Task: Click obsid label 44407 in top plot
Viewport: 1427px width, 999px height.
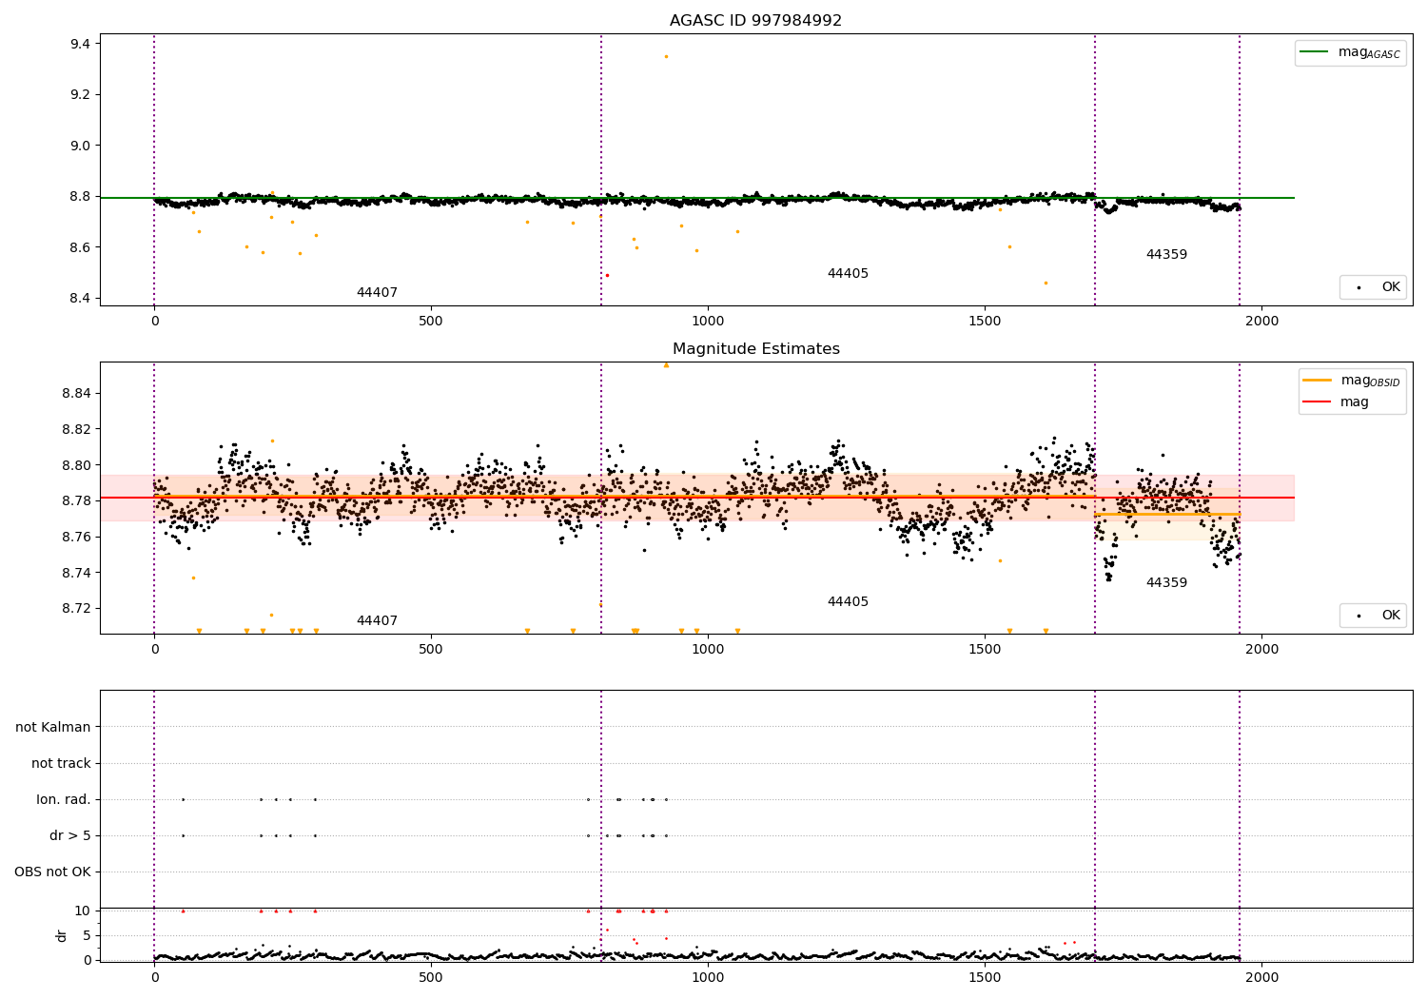Action: pos(377,292)
